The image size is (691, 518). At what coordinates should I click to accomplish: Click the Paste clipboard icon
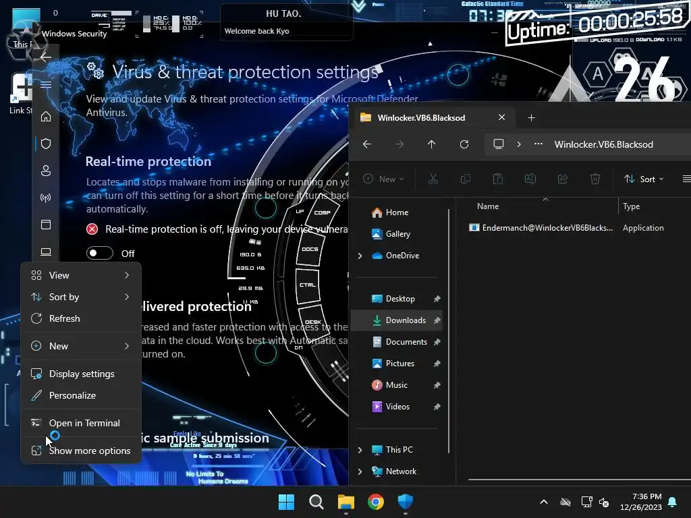pyautogui.click(x=498, y=179)
